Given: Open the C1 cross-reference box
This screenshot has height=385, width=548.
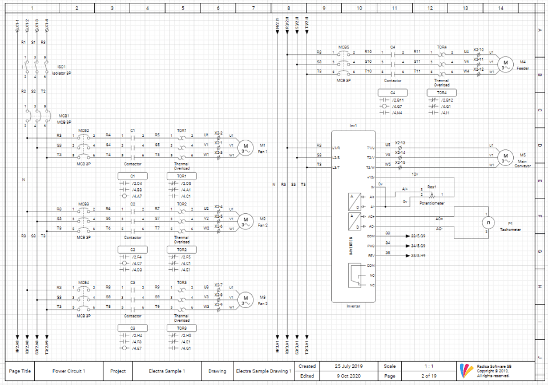Looking at the screenshot, I should click(132, 176).
